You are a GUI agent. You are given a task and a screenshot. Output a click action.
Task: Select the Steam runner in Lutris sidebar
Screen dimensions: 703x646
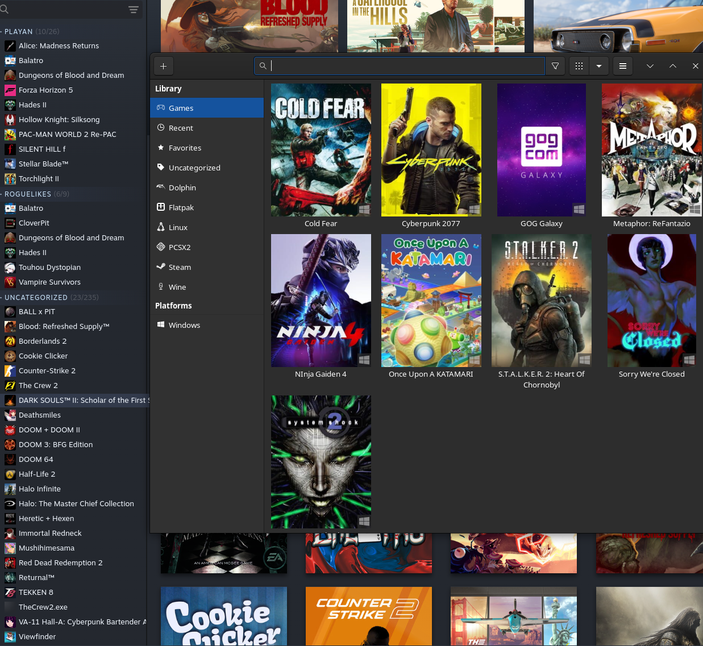(x=207, y=267)
